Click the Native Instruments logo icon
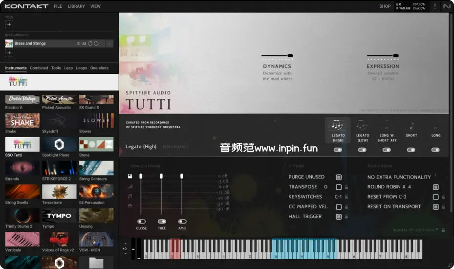Screen dimensions: 454x269 447,6
